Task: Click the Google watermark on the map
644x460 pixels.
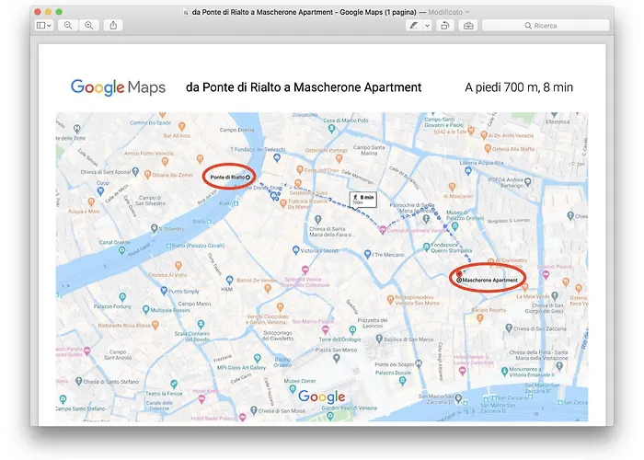Action: pyautogui.click(x=321, y=397)
